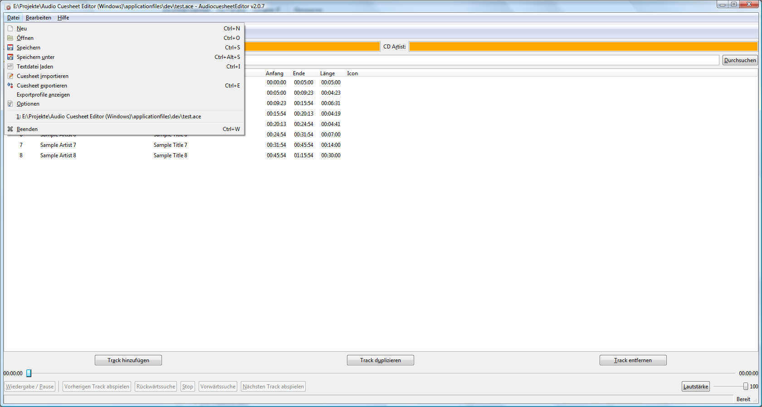Image resolution: width=762 pixels, height=407 pixels.
Task: Click end time 01:15:54
Action: click(303, 155)
